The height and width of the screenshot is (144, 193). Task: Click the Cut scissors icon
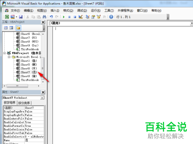[x=27, y=17]
